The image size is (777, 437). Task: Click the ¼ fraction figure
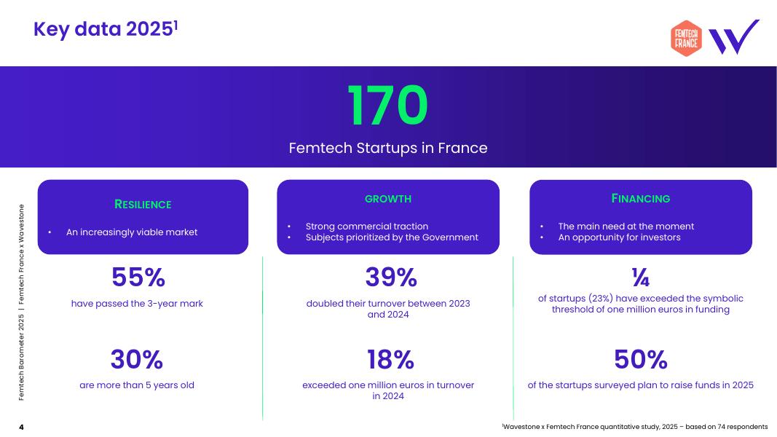coord(641,277)
